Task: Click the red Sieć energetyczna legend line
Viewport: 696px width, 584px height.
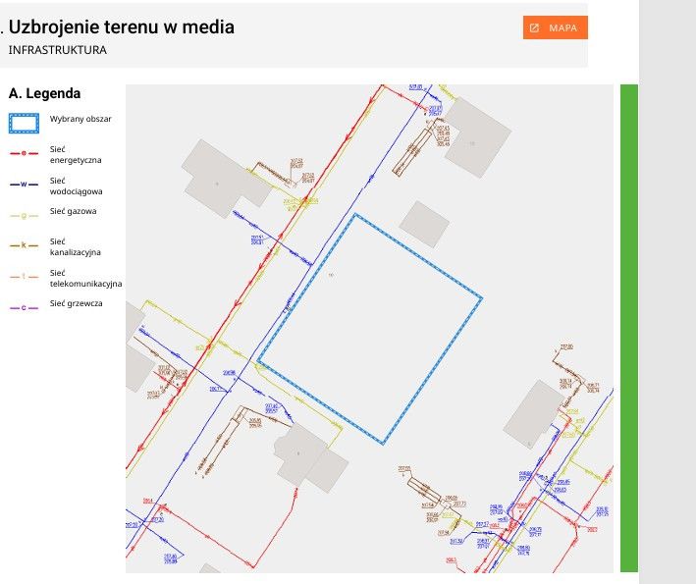Action: pyautogui.click(x=24, y=153)
